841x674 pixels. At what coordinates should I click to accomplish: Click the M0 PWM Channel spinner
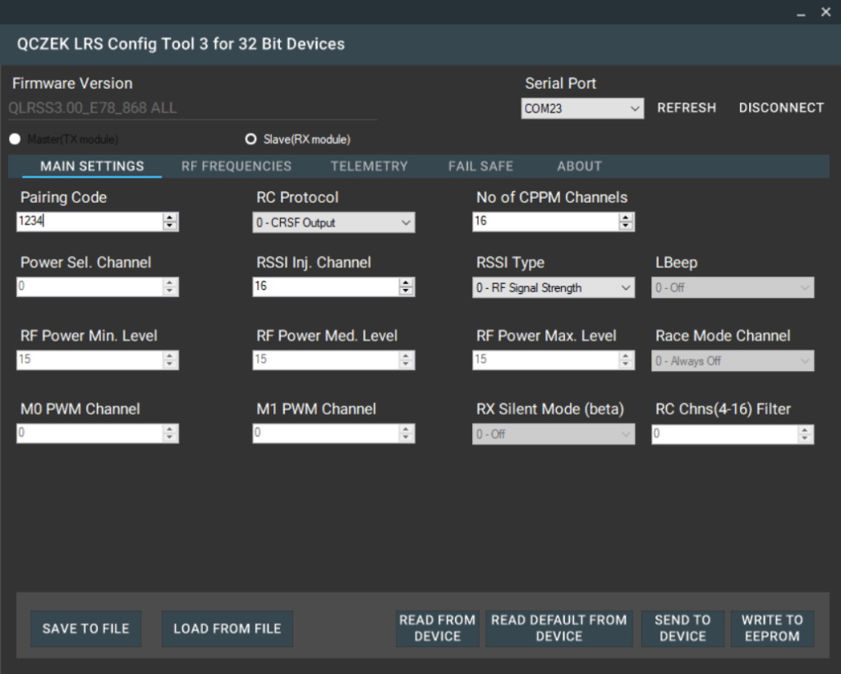tap(170, 433)
